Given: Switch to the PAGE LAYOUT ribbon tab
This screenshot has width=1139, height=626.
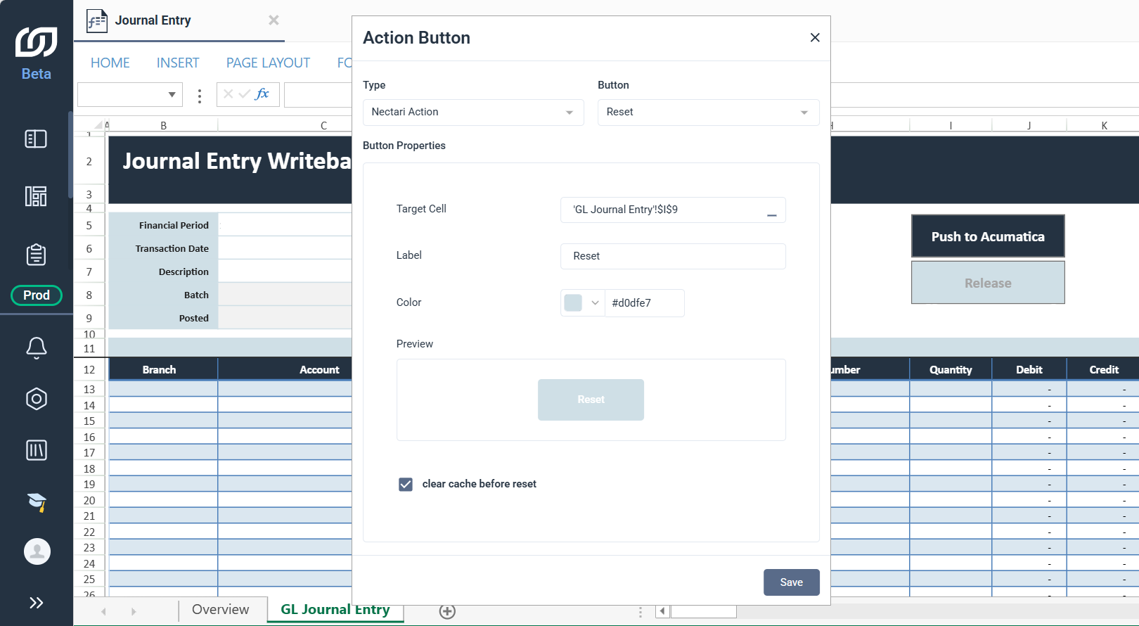Looking at the screenshot, I should (x=268, y=63).
